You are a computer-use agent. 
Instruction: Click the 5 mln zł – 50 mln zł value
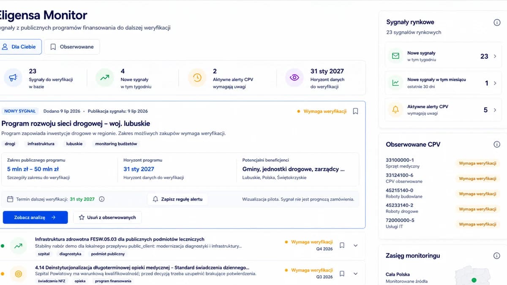33,169
